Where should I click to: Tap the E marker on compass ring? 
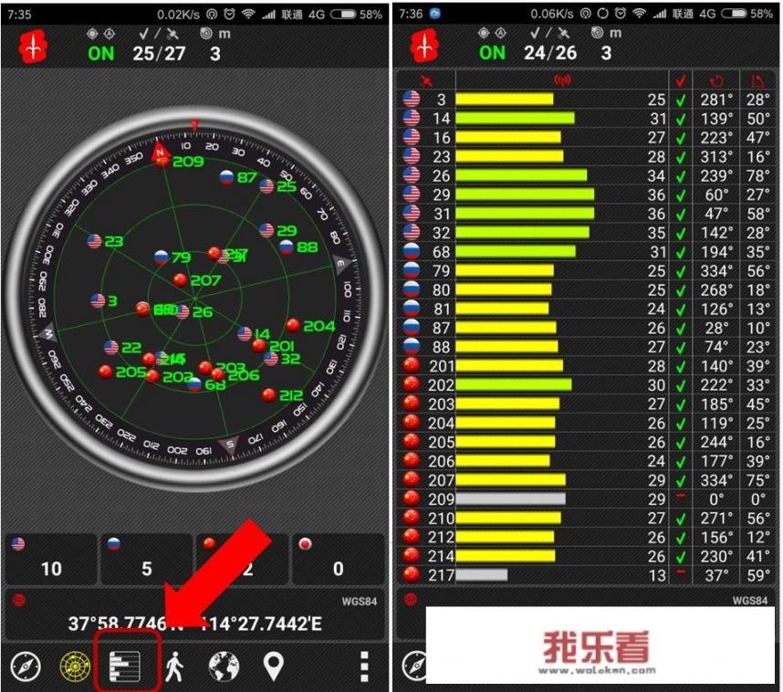point(341,264)
